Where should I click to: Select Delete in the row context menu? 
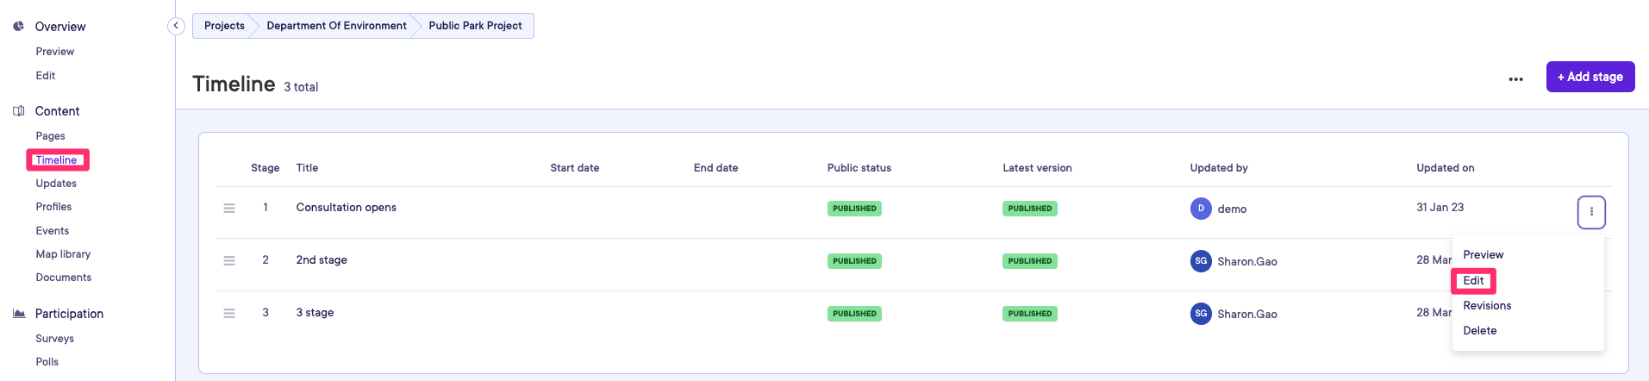pyautogui.click(x=1479, y=331)
